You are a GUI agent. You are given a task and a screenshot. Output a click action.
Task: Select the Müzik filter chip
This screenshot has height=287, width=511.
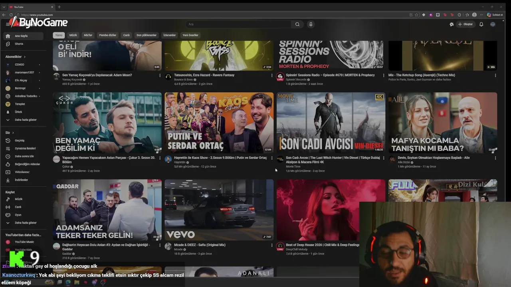(73, 35)
